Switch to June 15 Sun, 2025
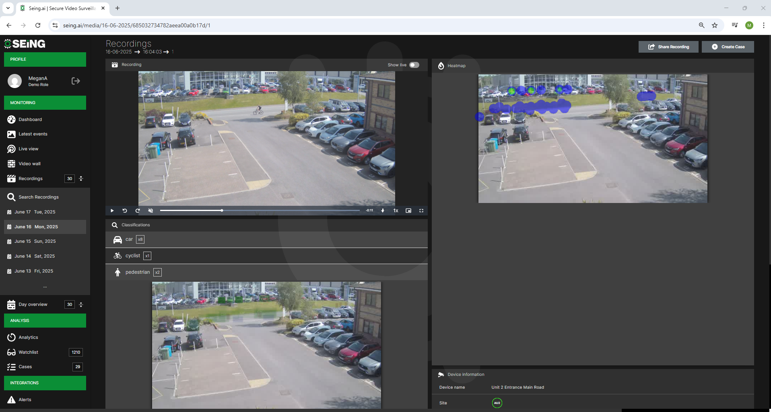 [x=34, y=241]
